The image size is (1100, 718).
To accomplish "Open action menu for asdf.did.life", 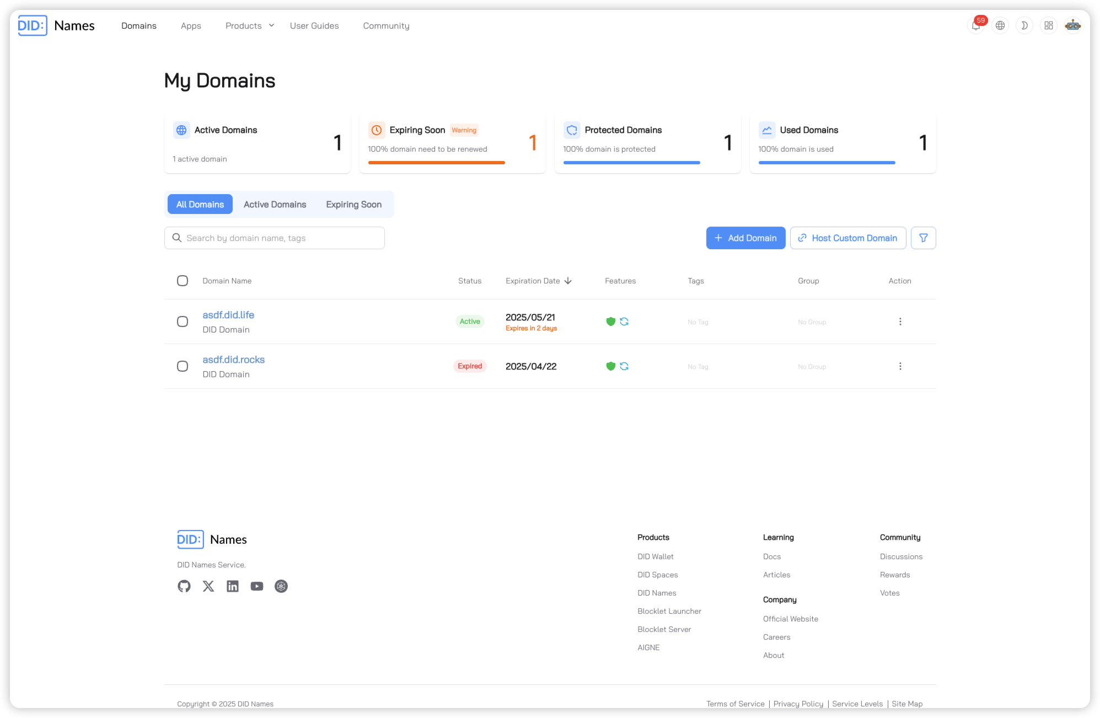I will (x=900, y=322).
